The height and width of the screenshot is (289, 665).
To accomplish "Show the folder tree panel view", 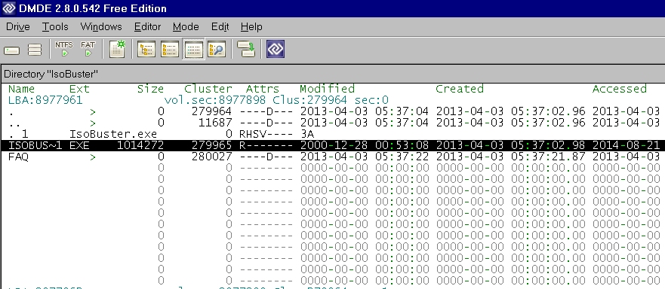I will click(146, 49).
